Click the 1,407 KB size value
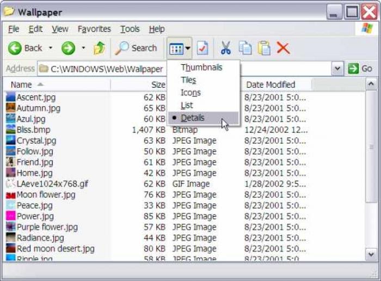Screen dimensions: 381x281 (x=149, y=130)
